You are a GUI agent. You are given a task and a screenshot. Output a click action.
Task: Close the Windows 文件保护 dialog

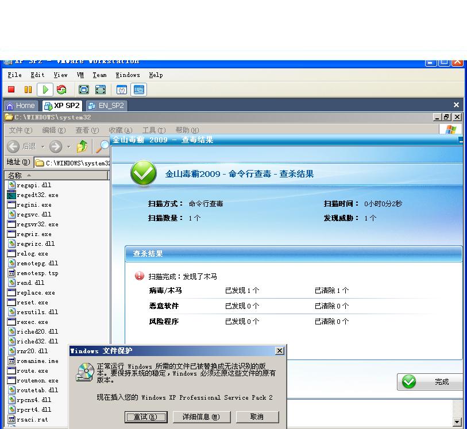coord(280,351)
